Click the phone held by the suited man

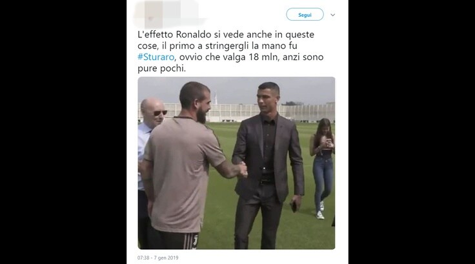(294, 207)
